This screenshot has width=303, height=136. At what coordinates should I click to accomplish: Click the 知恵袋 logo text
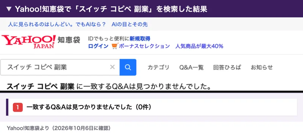[x=69, y=40]
